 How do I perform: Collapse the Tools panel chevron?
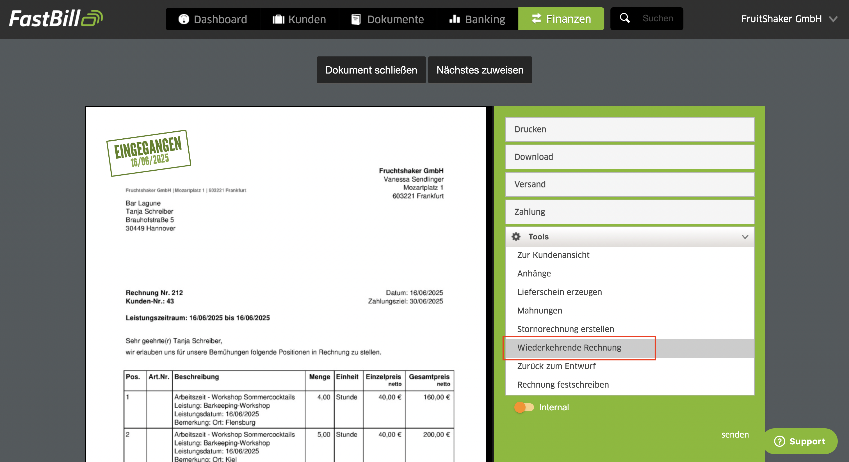745,237
